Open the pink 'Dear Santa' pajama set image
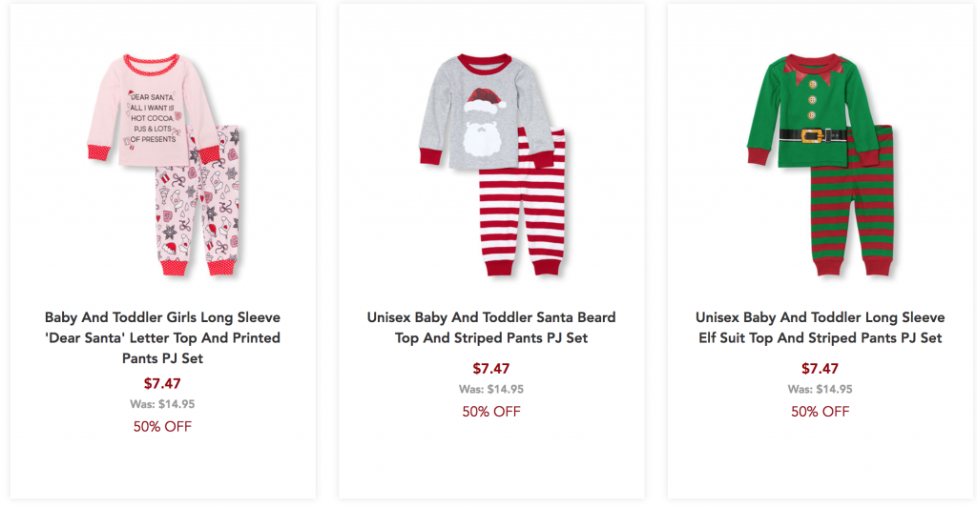Viewport: 977px width, 507px height. (163, 164)
